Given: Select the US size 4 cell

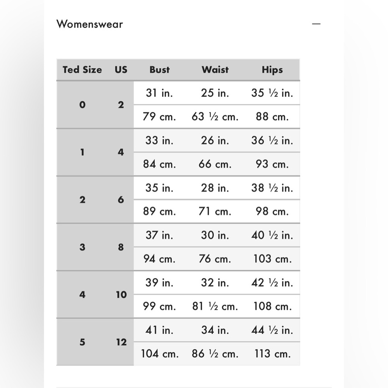Looking at the screenshot, I should [121, 152].
